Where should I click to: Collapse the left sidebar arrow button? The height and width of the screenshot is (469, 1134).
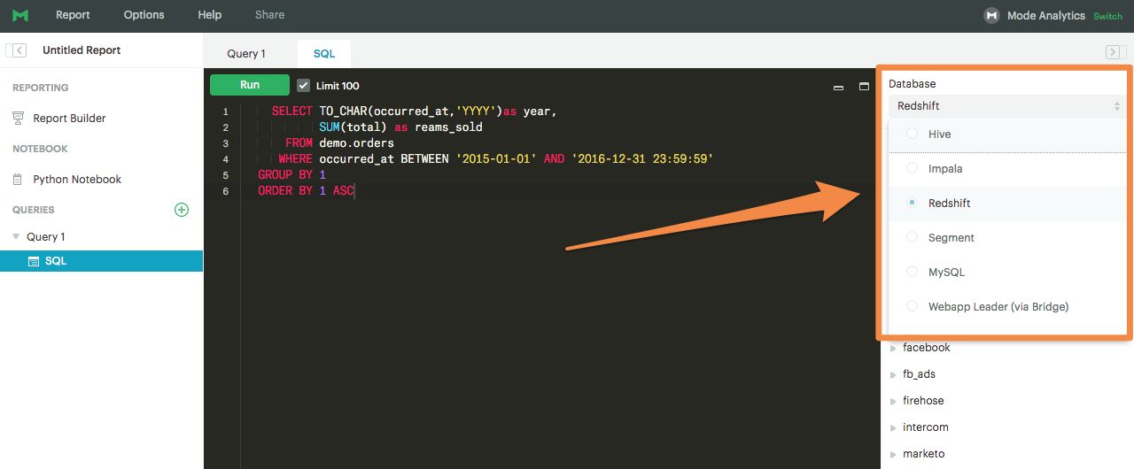tap(19, 50)
